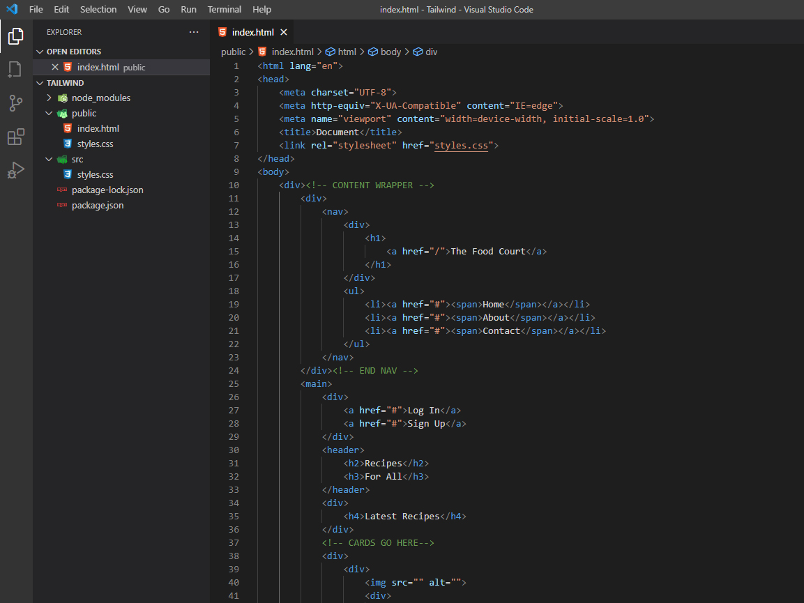Image resolution: width=804 pixels, height=603 pixels.
Task: Open styles.css under the src folder
Action: click(x=95, y=175)
